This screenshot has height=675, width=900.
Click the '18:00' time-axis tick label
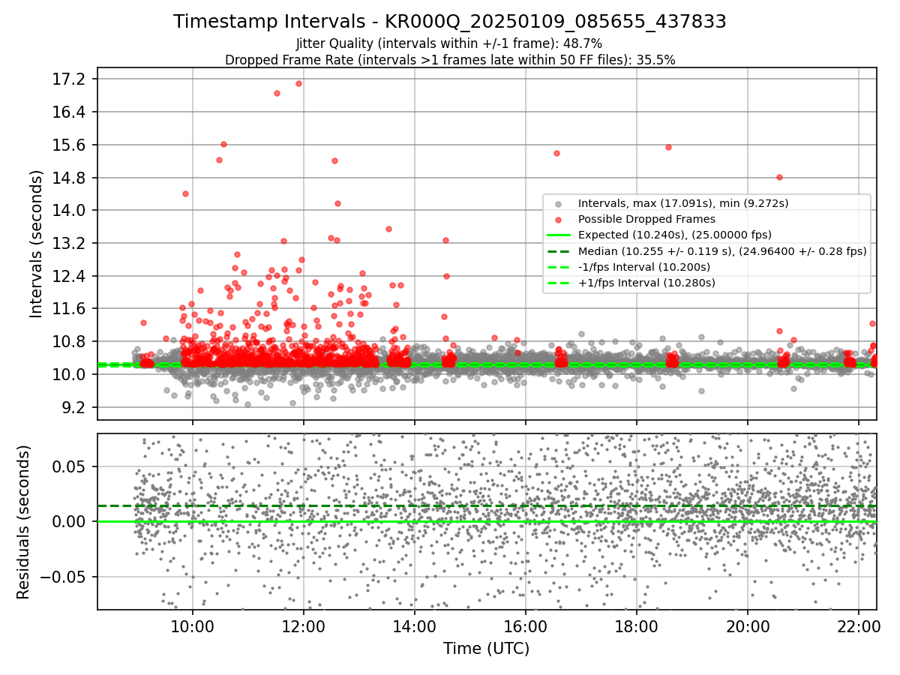pos(637,627)
